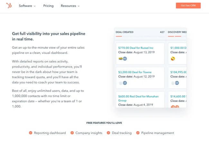Click the avatar icons on $14,600.00 deal
This screenshot has height=143, width=209.
click(175, 106)
